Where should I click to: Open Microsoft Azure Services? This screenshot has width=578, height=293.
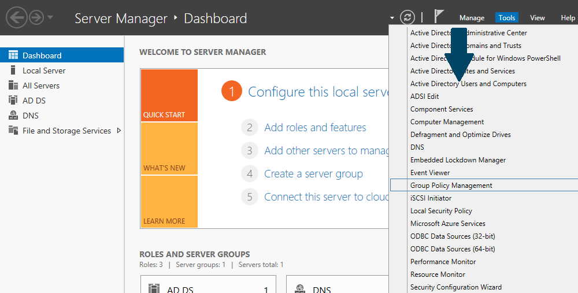448,223
